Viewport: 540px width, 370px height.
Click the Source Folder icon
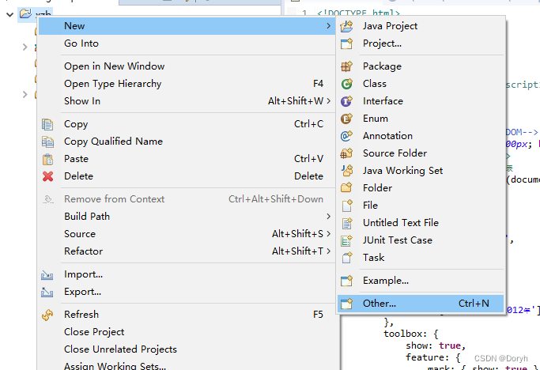[x=346, y=153]
